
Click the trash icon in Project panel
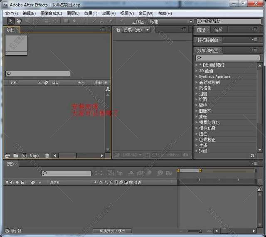click(47, 156)
